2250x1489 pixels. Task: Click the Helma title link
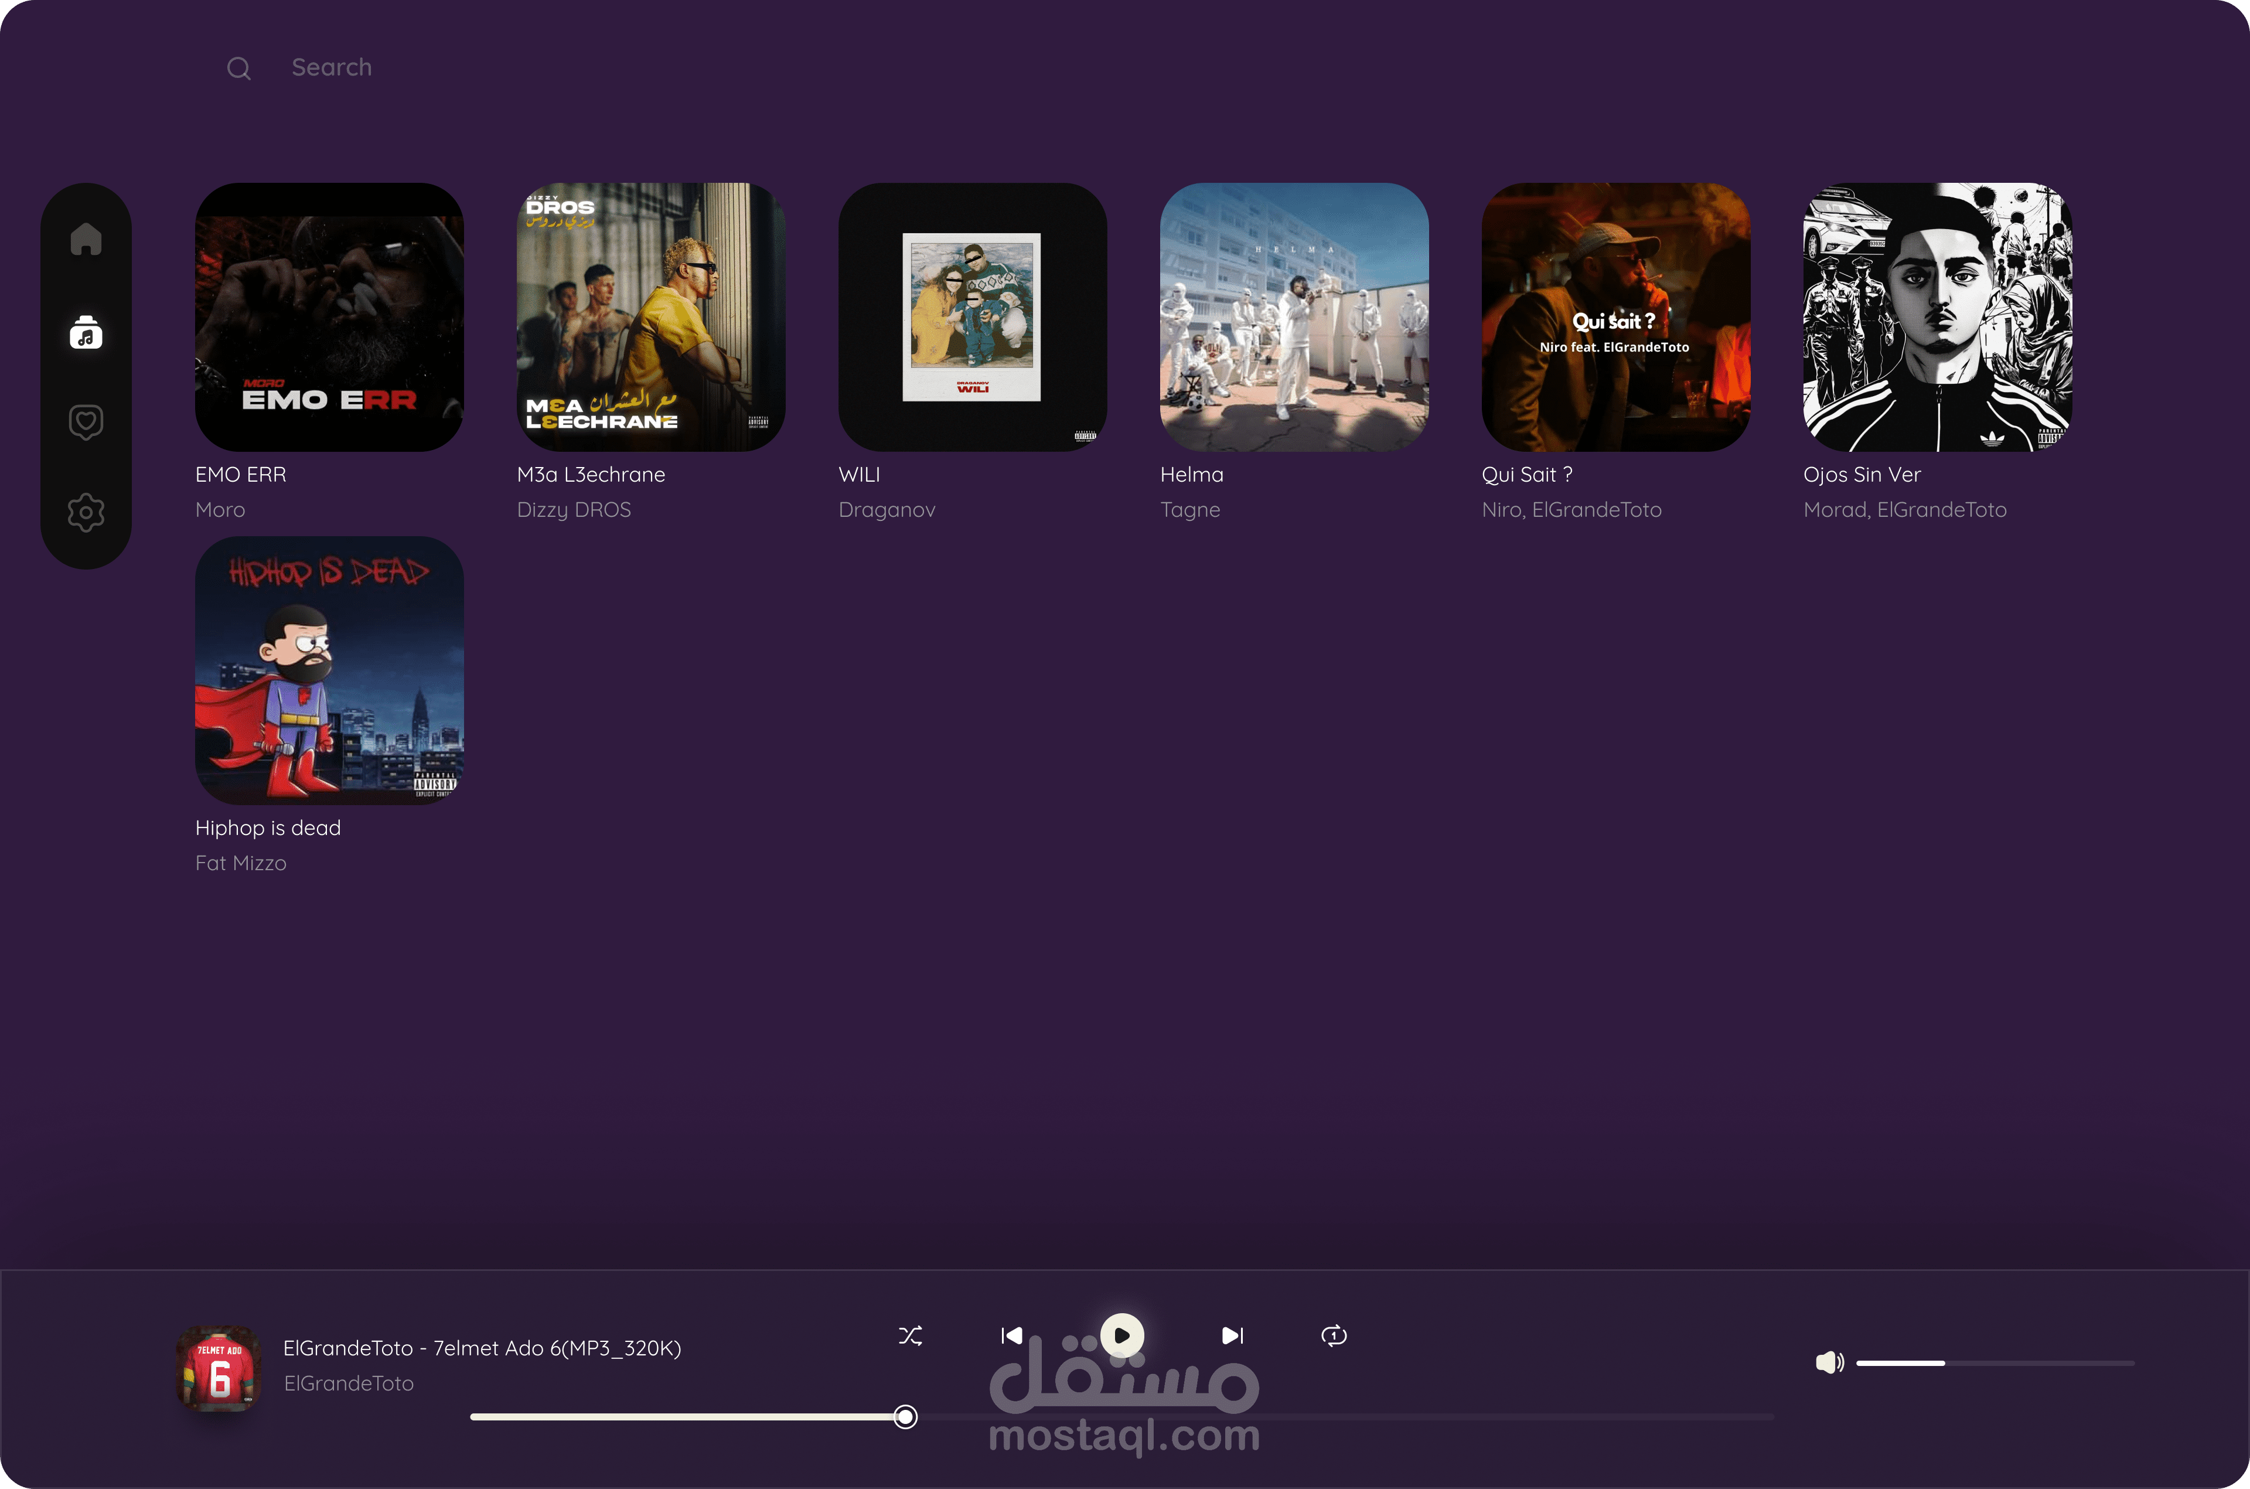click(1191, 475)
